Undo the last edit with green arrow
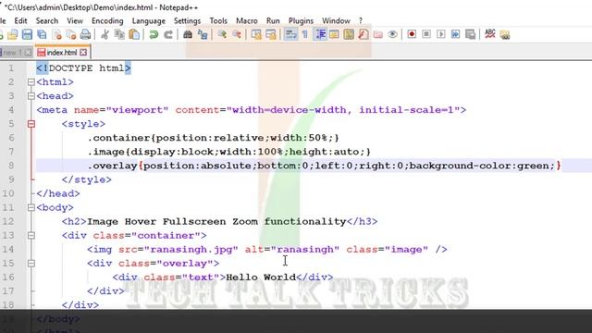592x333 pixels. pos(154,35)
